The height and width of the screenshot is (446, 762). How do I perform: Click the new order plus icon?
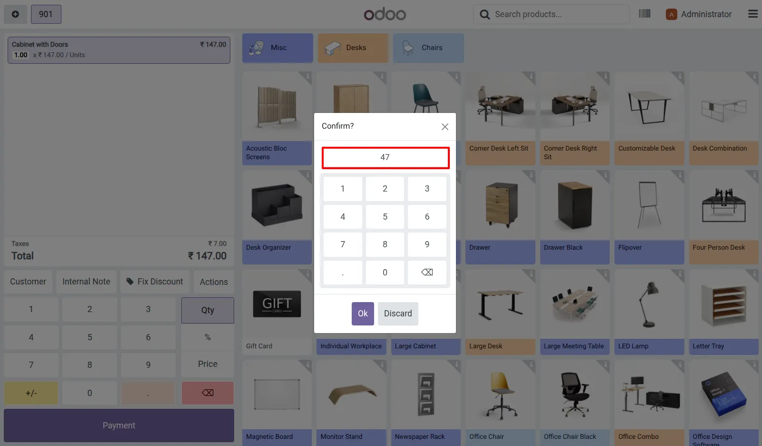[x=15, y=14]
